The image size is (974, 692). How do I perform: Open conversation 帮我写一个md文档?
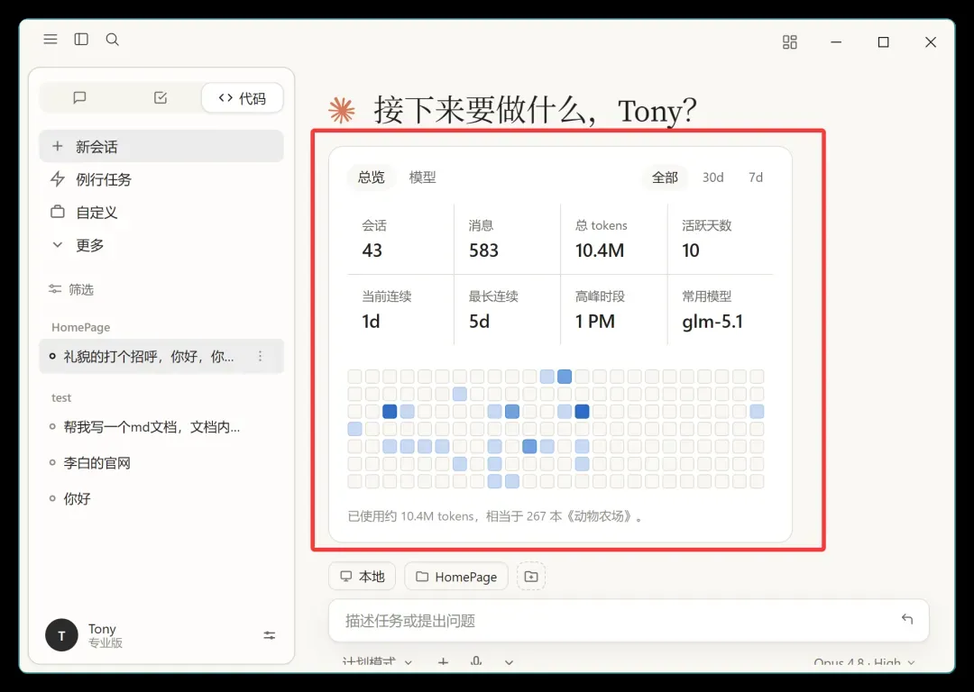[x=152, y=427]
